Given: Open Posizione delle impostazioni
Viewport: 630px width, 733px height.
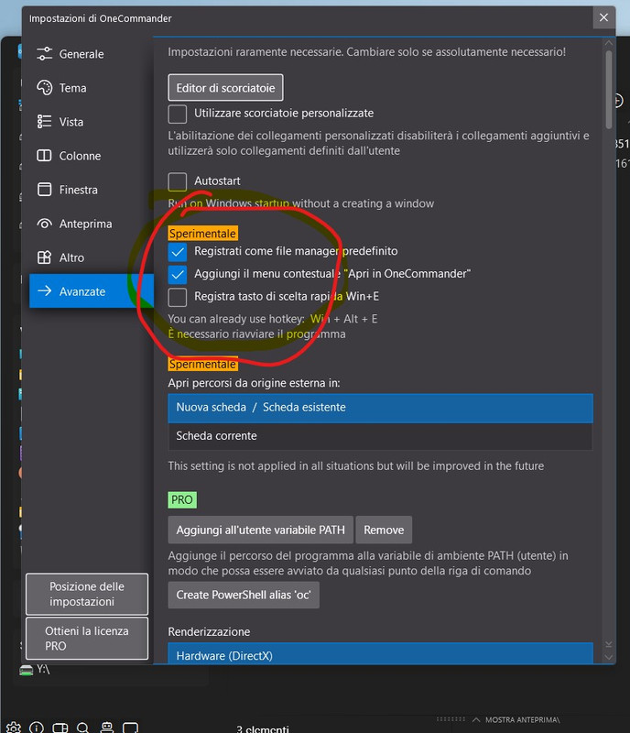Looking at the screenshot, I should [x=87, y=594].
